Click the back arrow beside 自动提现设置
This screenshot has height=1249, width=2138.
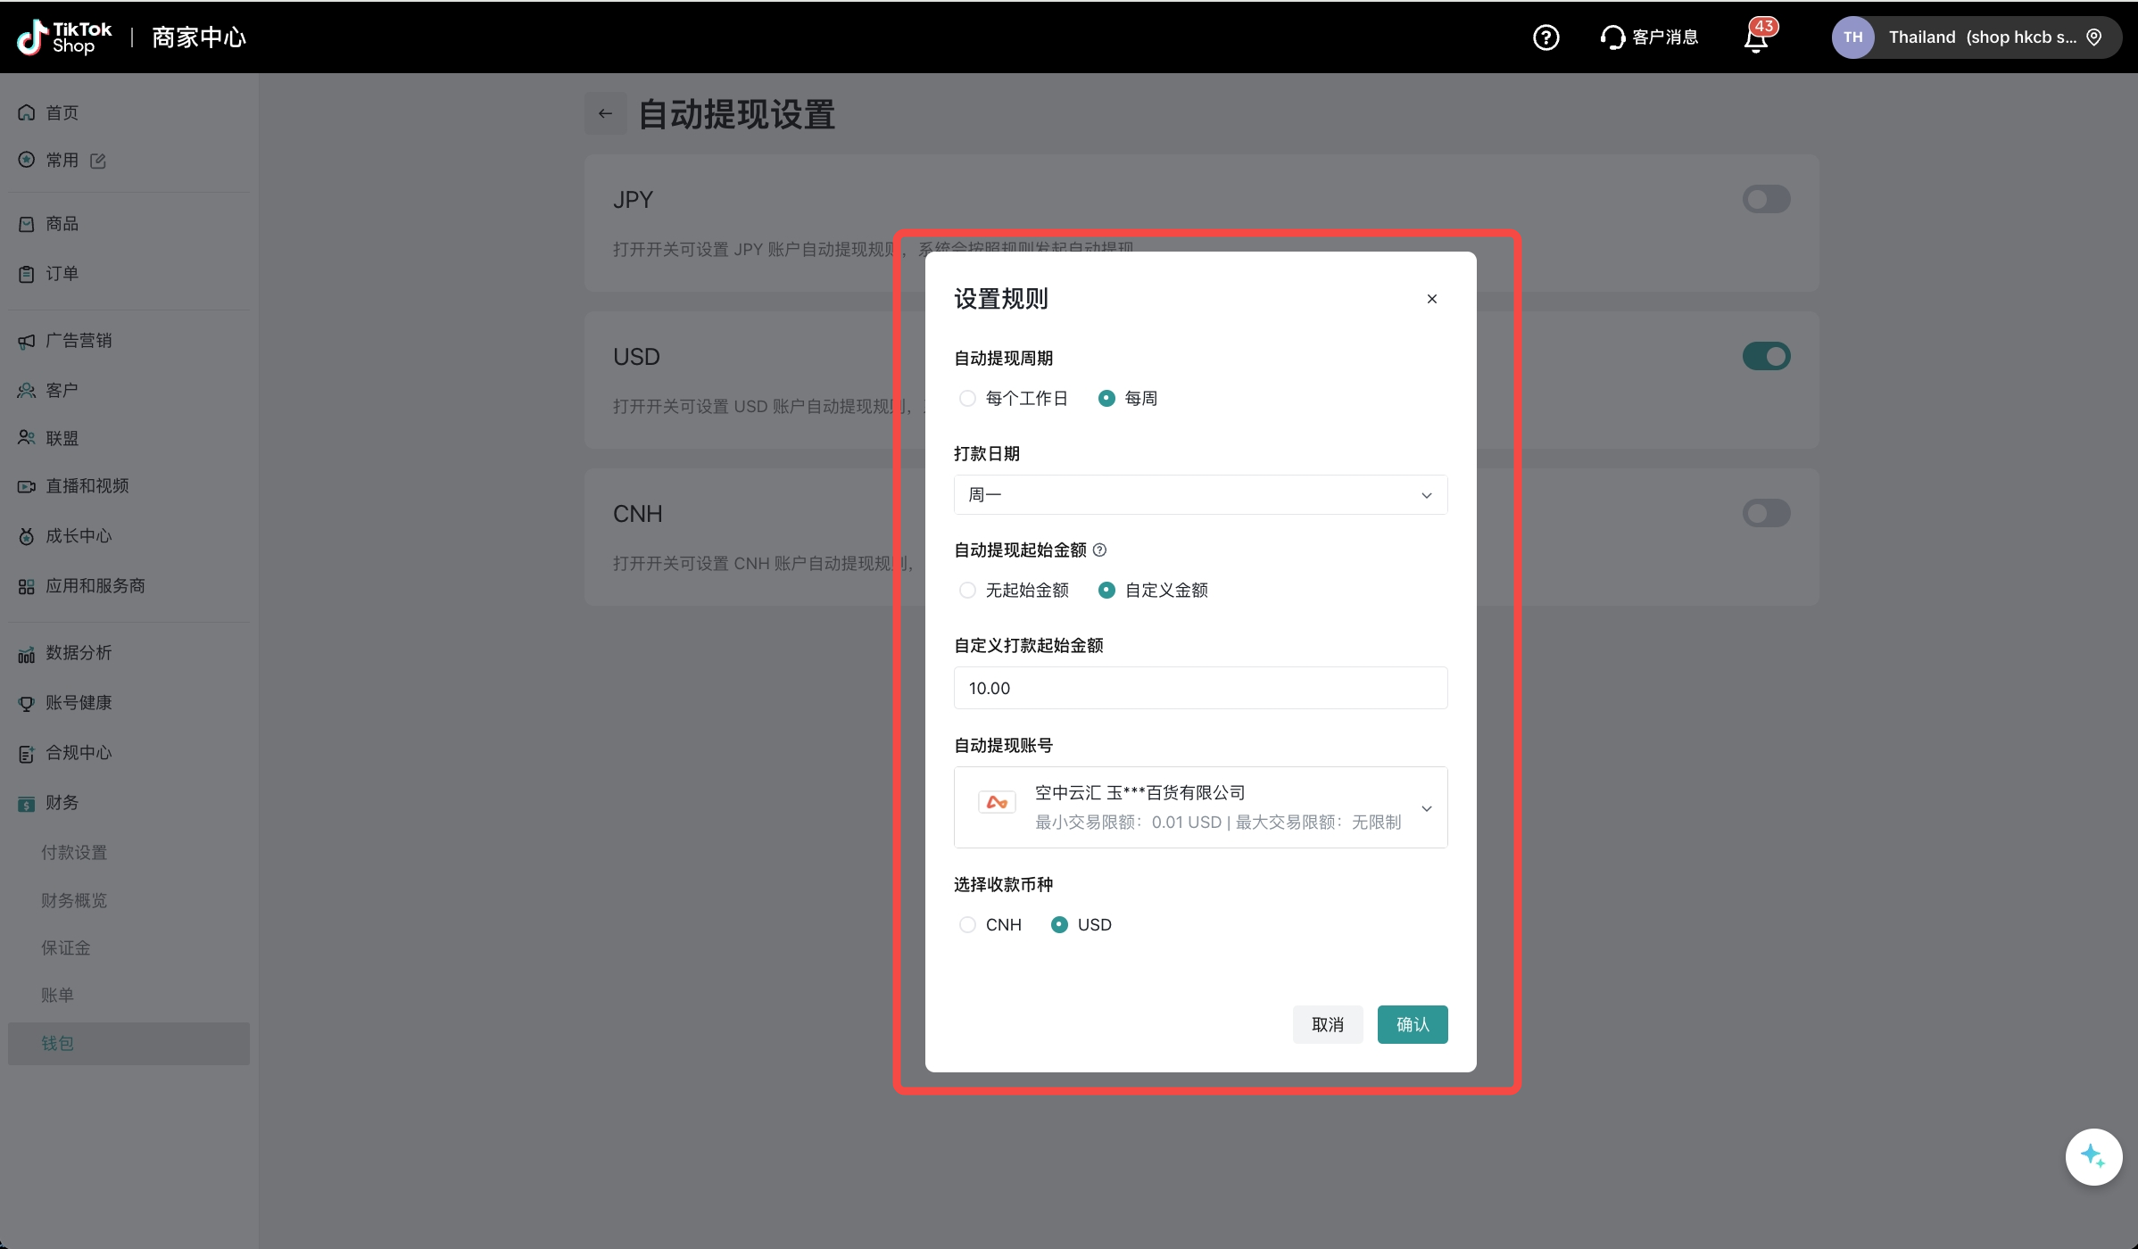[605, 113]
